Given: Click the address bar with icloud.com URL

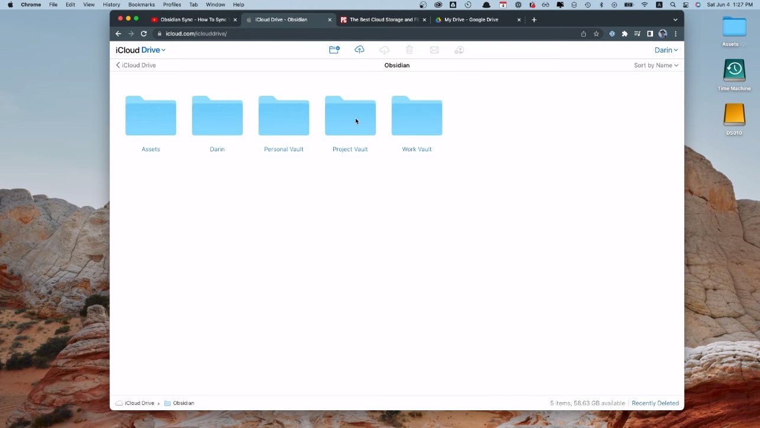Looking at the screenshot, I should pos(366,34).
